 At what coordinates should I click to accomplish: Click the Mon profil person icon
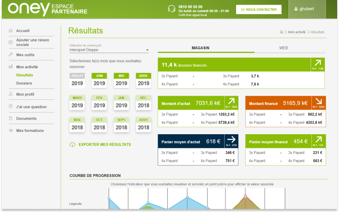point(11,94)
